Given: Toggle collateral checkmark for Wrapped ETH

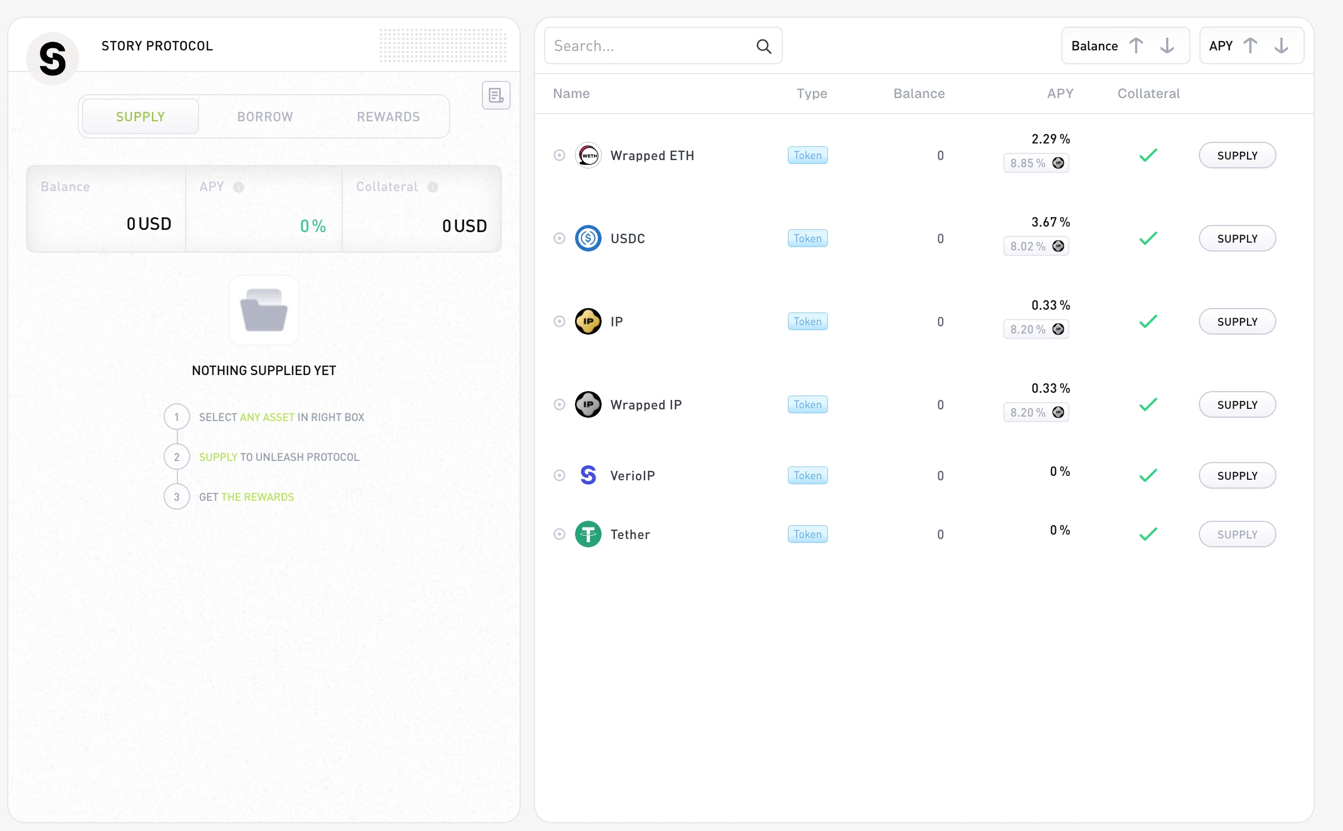Looking at the screenshot, I should click(x=1148, y=156).
